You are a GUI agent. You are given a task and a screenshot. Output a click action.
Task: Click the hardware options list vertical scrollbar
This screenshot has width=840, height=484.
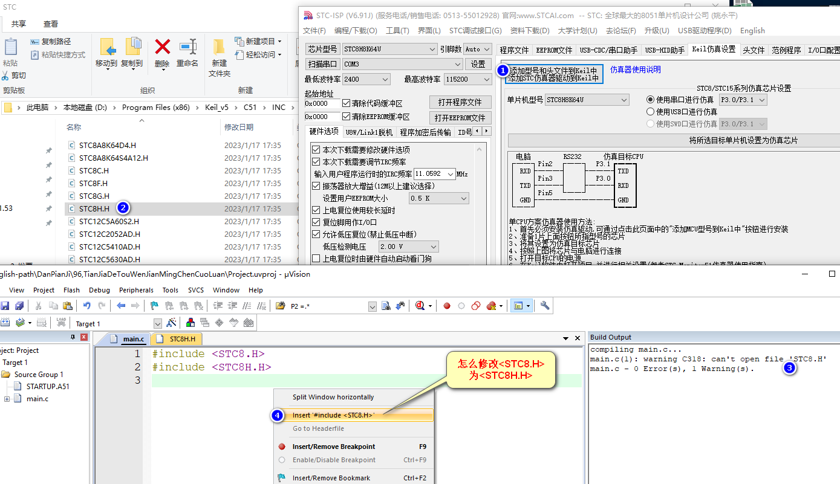[480, 204]
